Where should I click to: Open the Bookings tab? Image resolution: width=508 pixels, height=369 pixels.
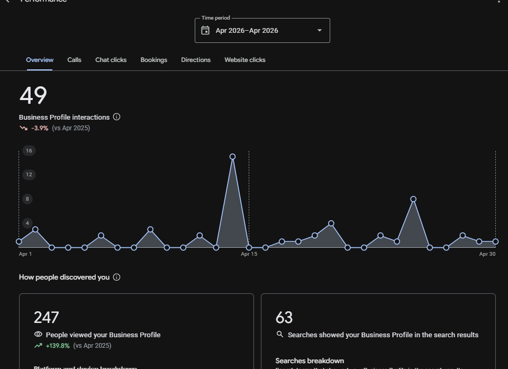(153, 60)
